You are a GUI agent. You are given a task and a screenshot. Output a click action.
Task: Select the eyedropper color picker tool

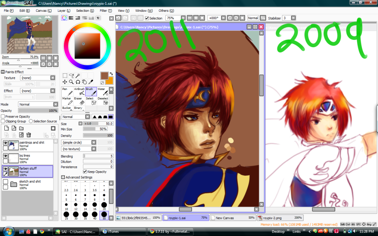pos(91,82)
